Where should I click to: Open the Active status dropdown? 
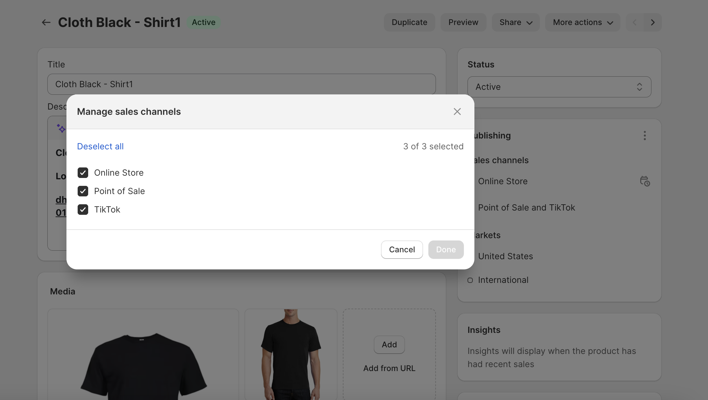559,87
